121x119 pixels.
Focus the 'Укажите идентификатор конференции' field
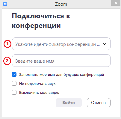61,44
